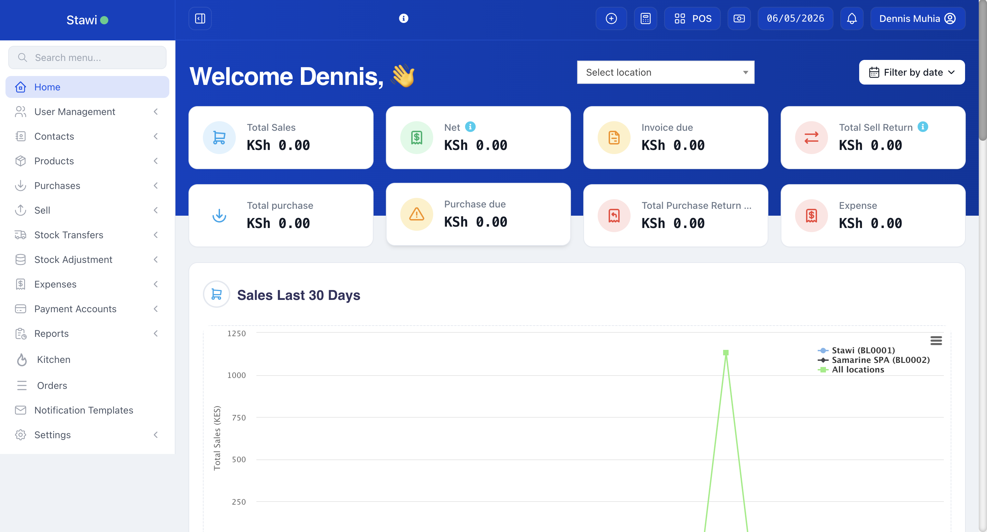The height and width of the screenshot is (532, 987).
Task: Click the info icon in the top bar
Action: (403, 18)
